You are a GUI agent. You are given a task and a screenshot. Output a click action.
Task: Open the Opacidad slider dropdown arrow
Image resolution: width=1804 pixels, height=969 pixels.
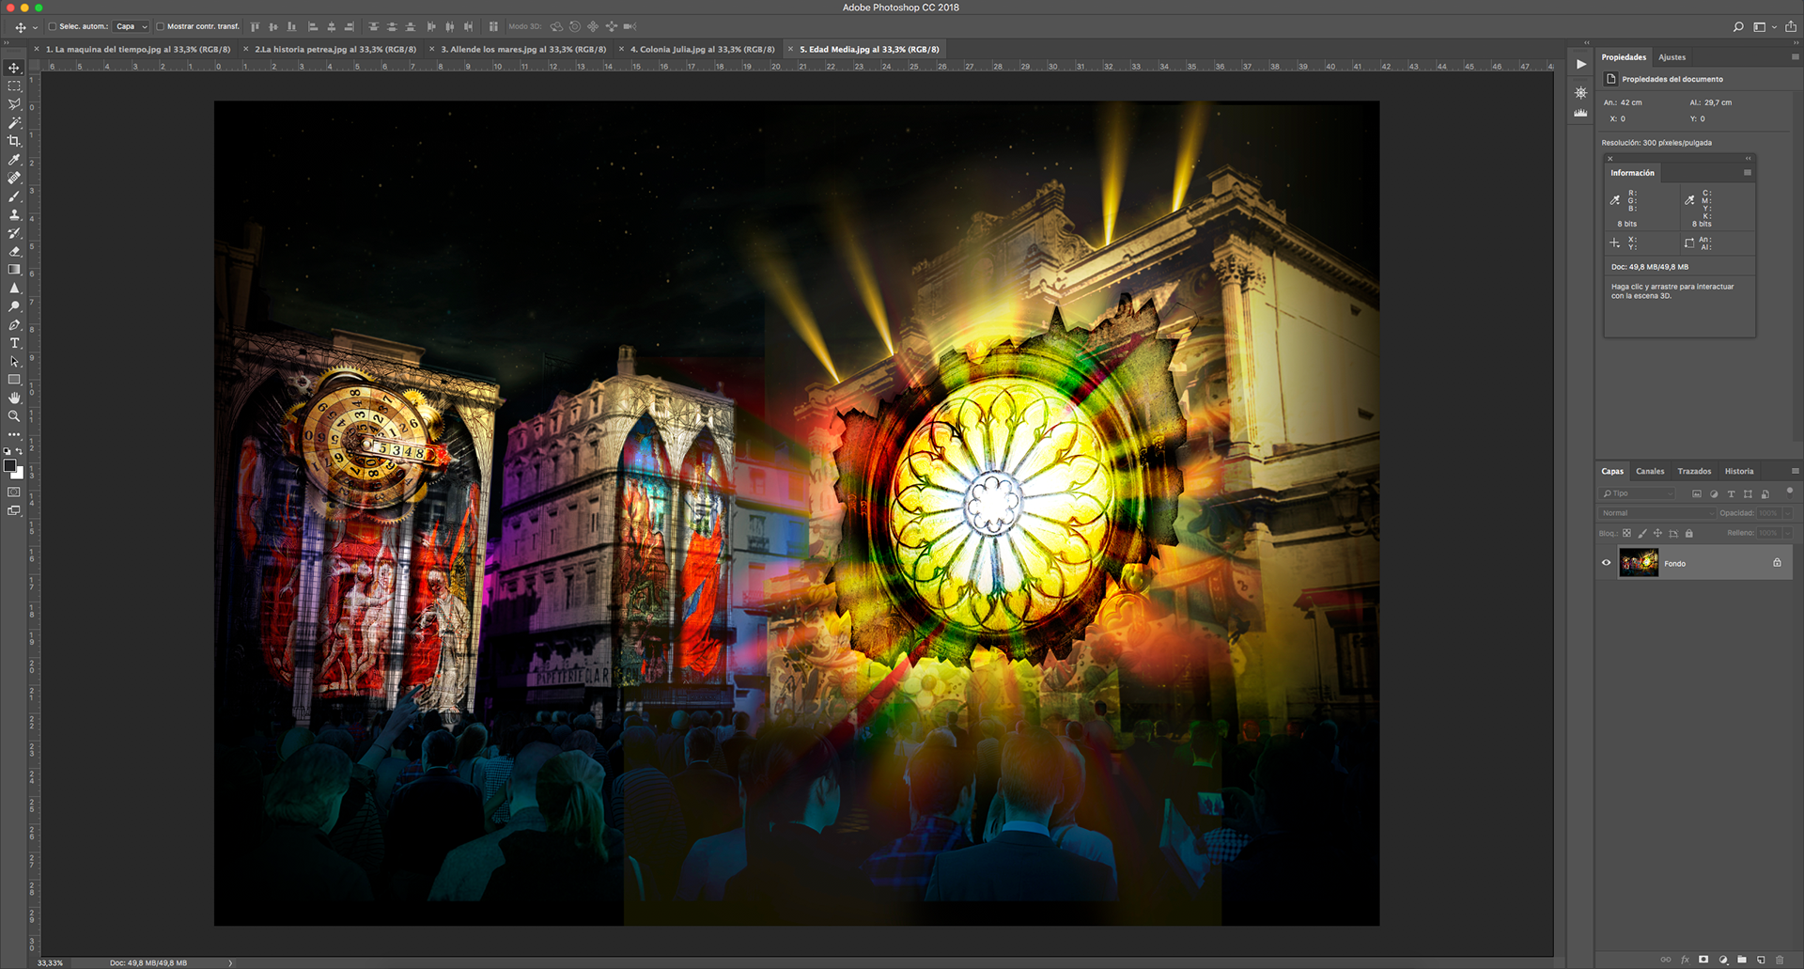point(1788,513)
